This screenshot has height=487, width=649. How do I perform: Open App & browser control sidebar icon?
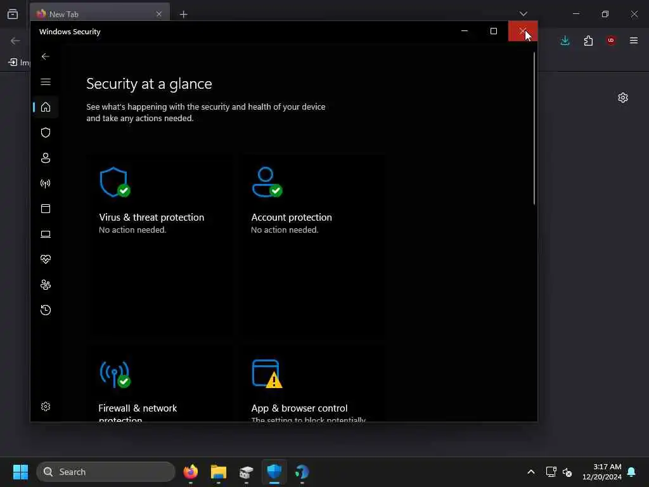click(x=46, y=209)
